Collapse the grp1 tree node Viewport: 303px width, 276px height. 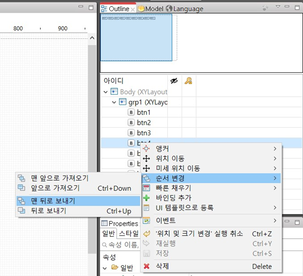[x=114, y=102]
